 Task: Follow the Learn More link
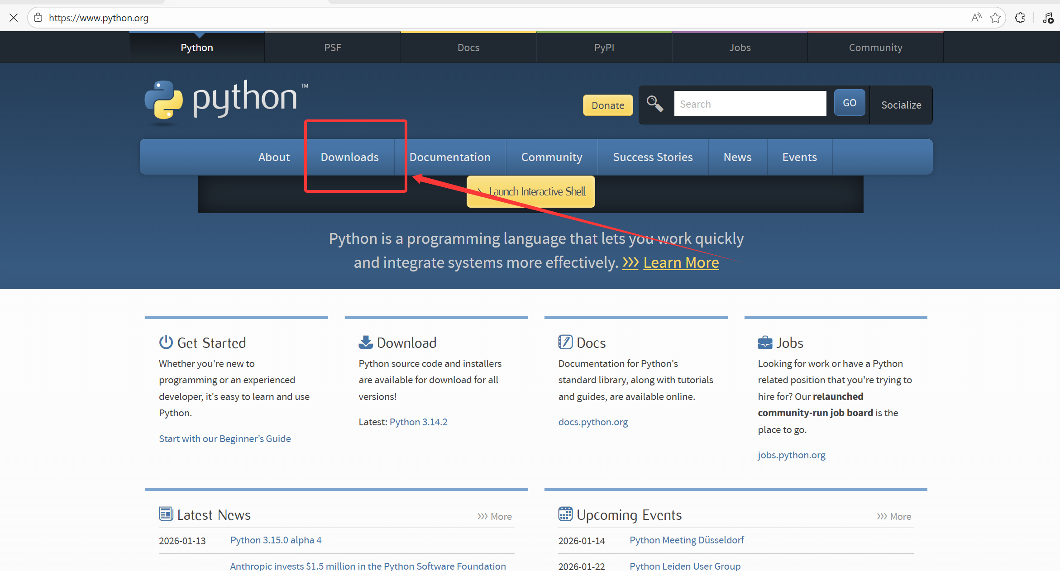(x=681, y=263)
